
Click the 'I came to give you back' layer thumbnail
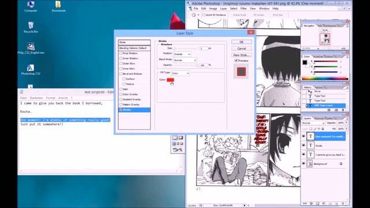(310, 154)
